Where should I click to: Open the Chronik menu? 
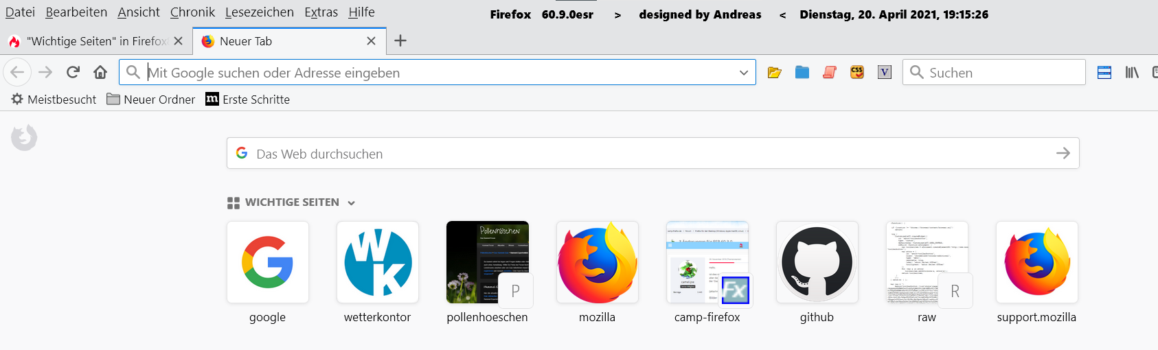click(x=192, y=12)
